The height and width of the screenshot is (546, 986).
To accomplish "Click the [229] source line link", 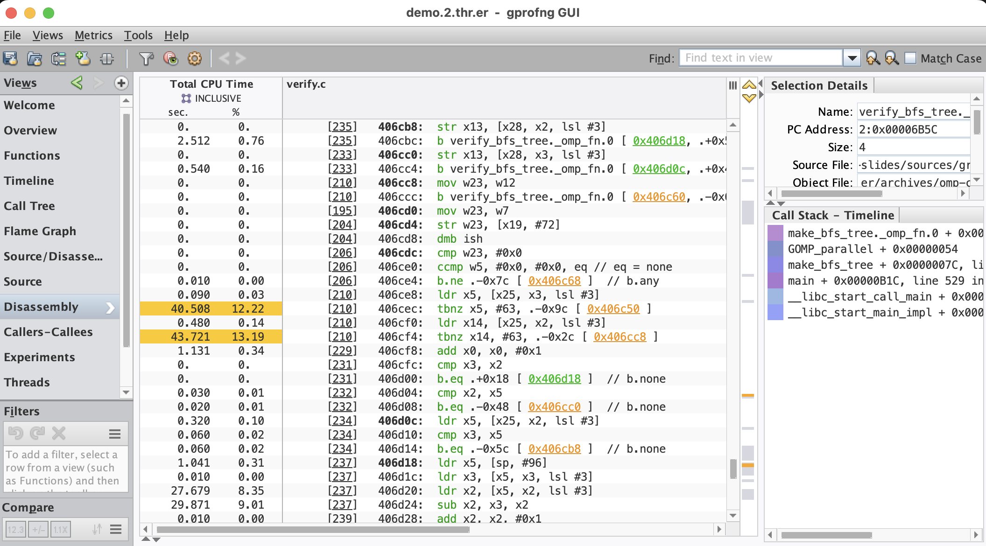I will (x=342, y=351).
